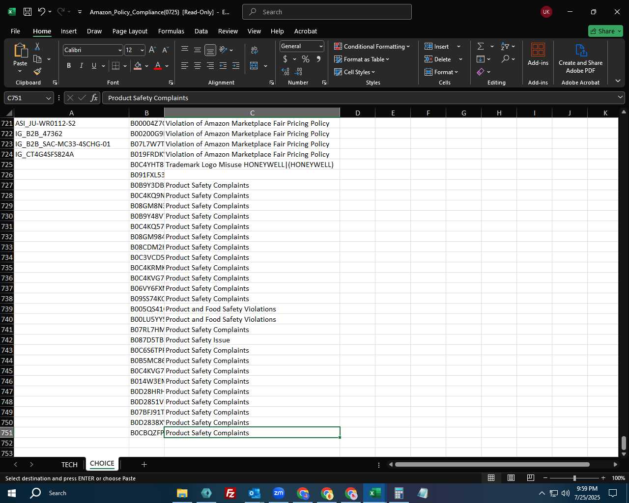Screen dimensions: 629x503
Task: Click the AutoSum sigma icon
Action: pos(481,46)
